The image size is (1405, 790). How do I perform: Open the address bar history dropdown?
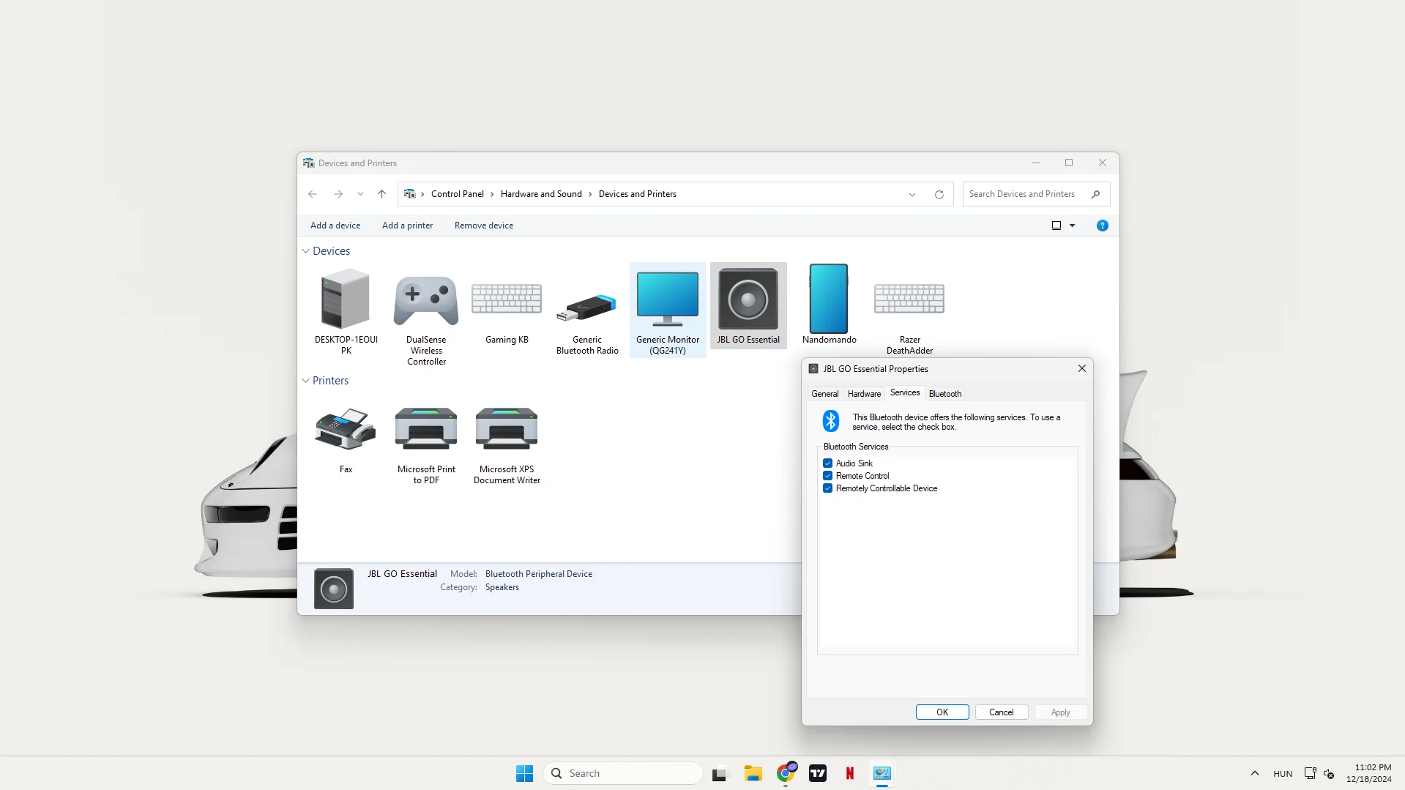(912, 195)
